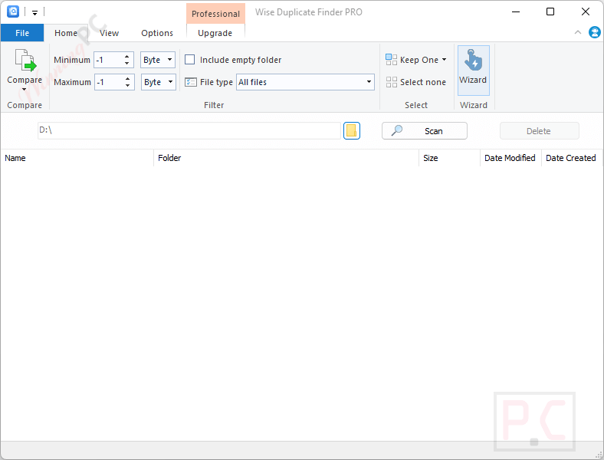Click the Delete button
Viewport: 604px width, 460px height.
540,130
